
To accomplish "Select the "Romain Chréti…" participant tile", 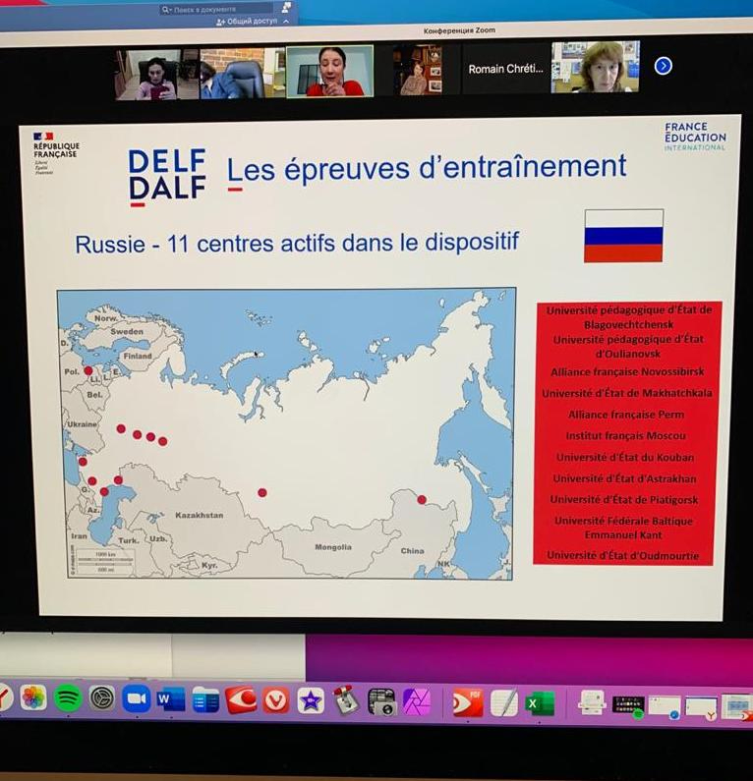I will (504, 70).
